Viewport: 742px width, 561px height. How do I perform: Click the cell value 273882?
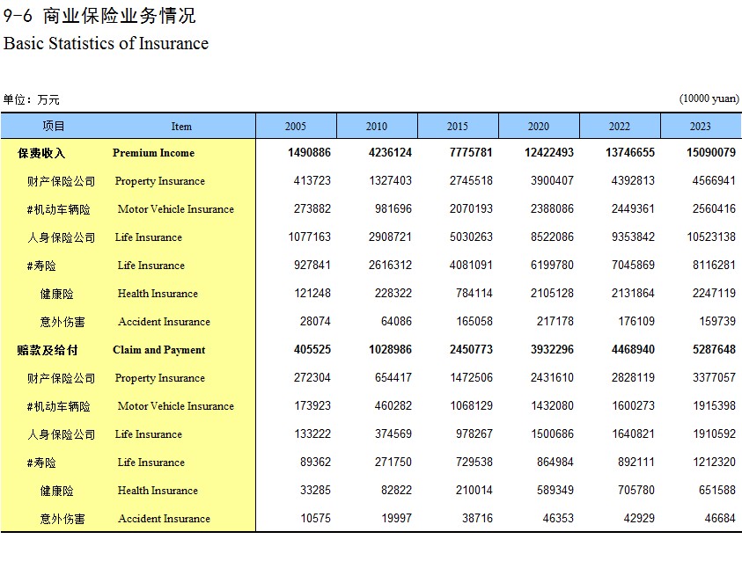pos(312,209)
